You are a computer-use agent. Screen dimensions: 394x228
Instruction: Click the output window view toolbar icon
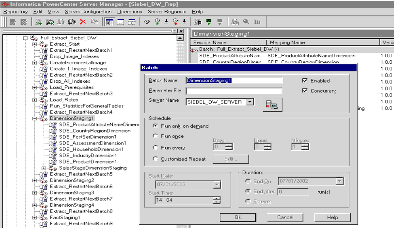(121, 22)
